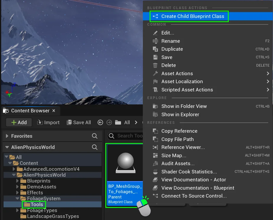Click the Delete trash can icon

(x=155, y=65)
